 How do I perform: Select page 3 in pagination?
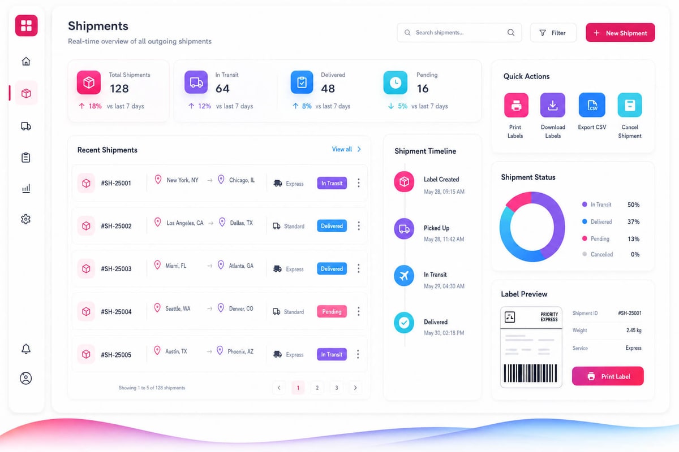tap(337, 388)
